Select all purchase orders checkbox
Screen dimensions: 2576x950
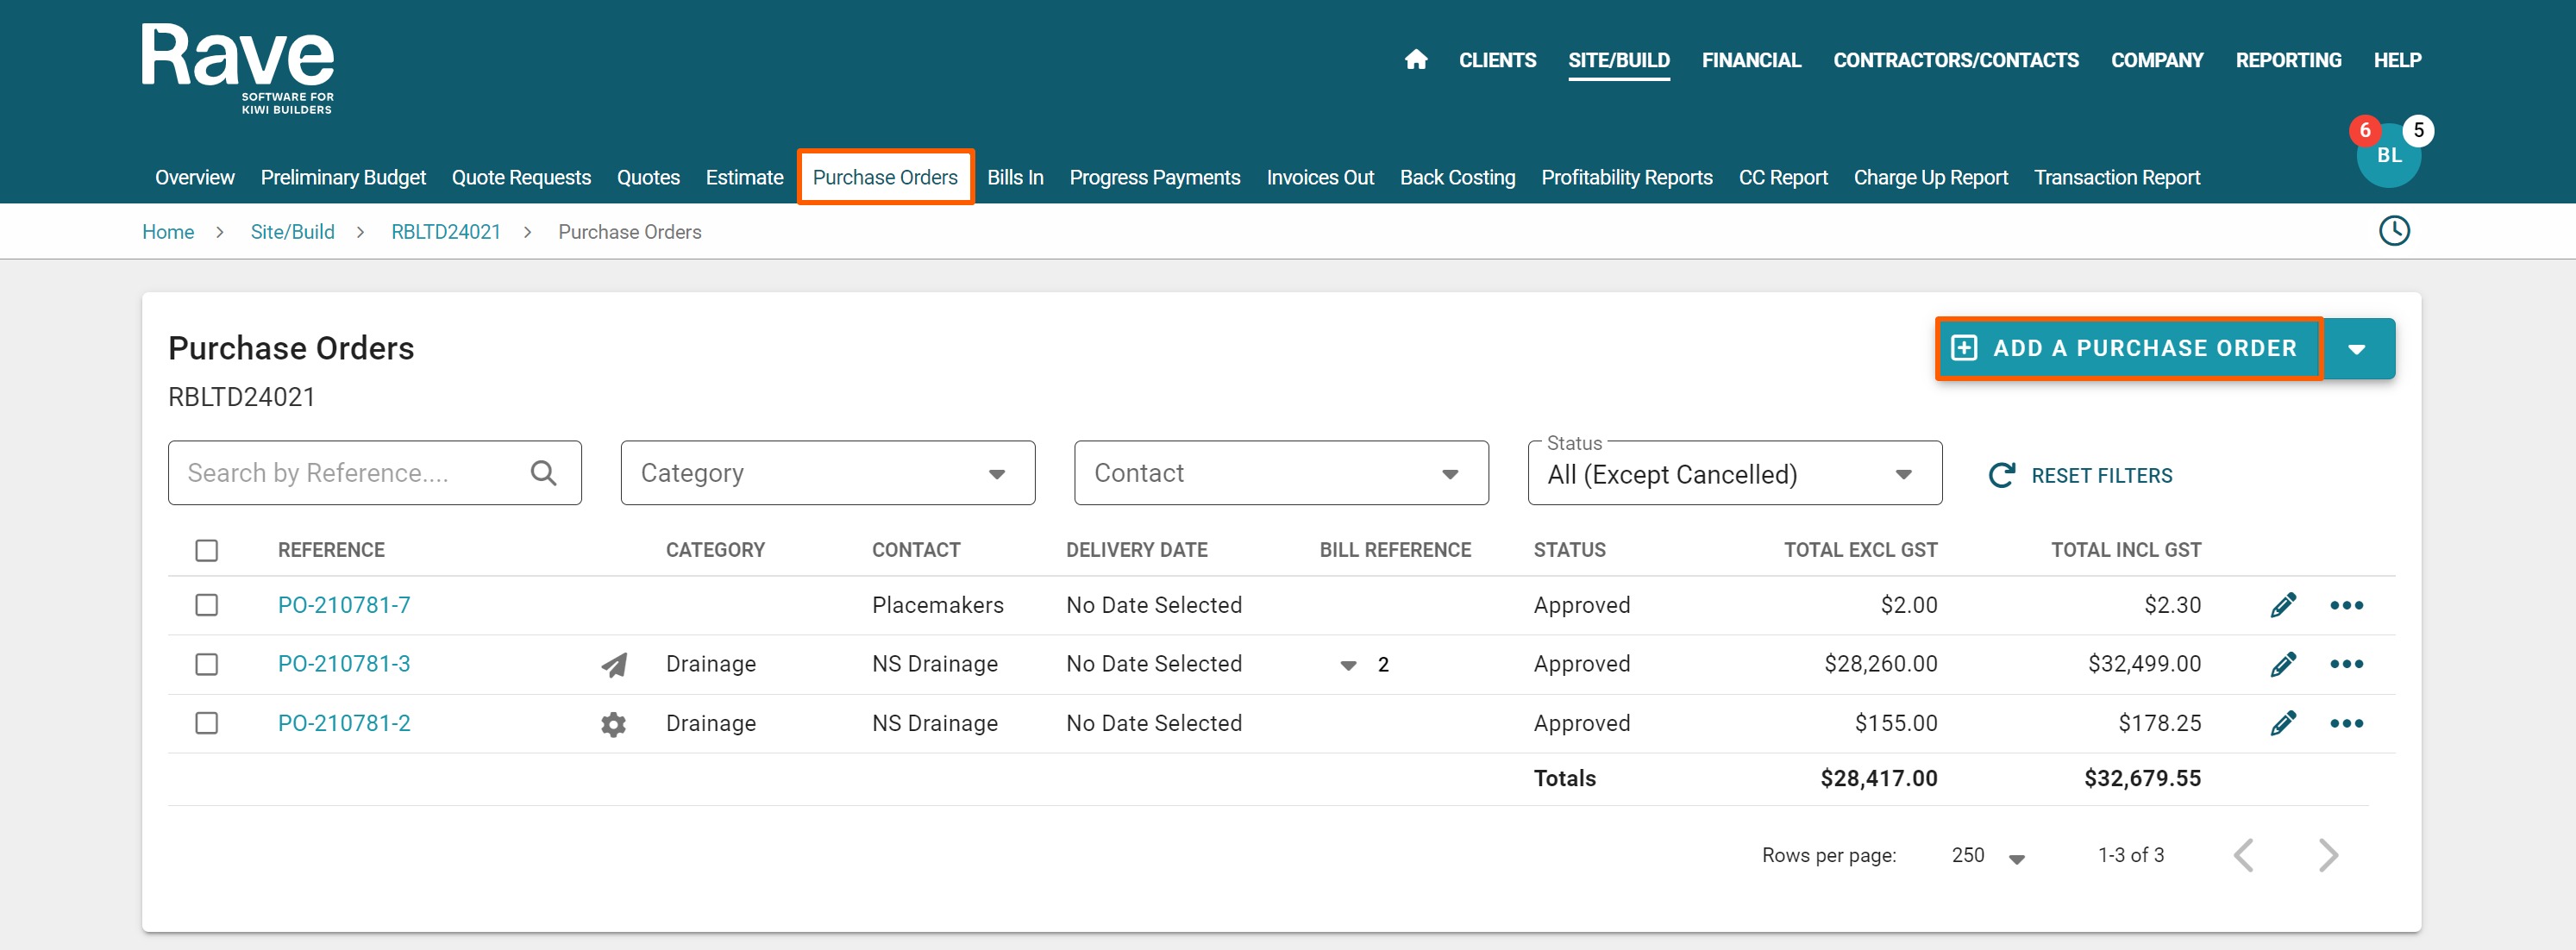point(207,551)
